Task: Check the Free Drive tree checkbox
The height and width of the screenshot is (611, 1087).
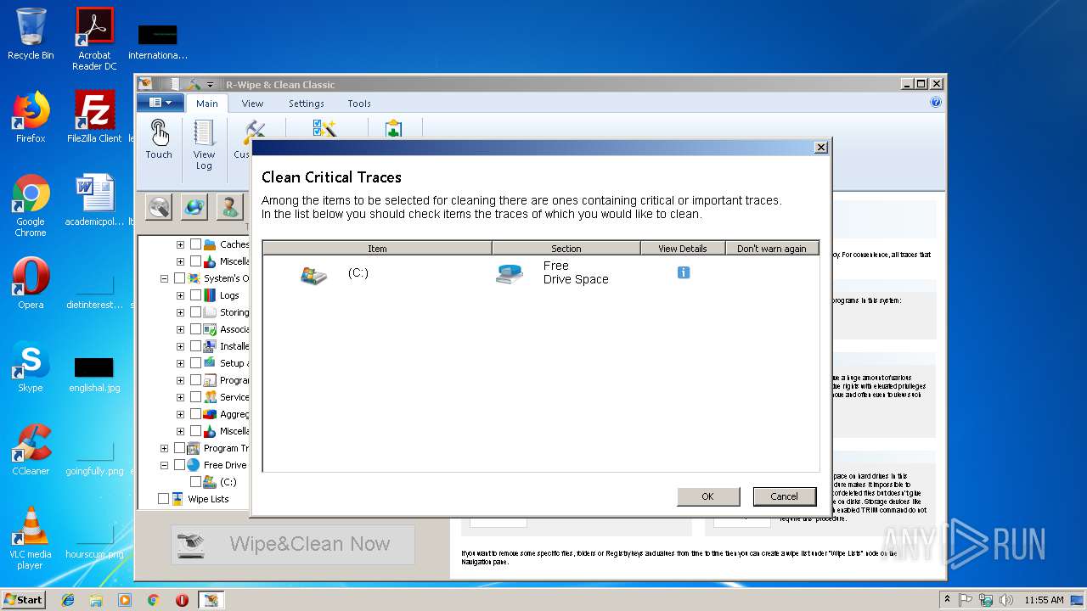Action: pyautogui.click(x=179, y=465)
